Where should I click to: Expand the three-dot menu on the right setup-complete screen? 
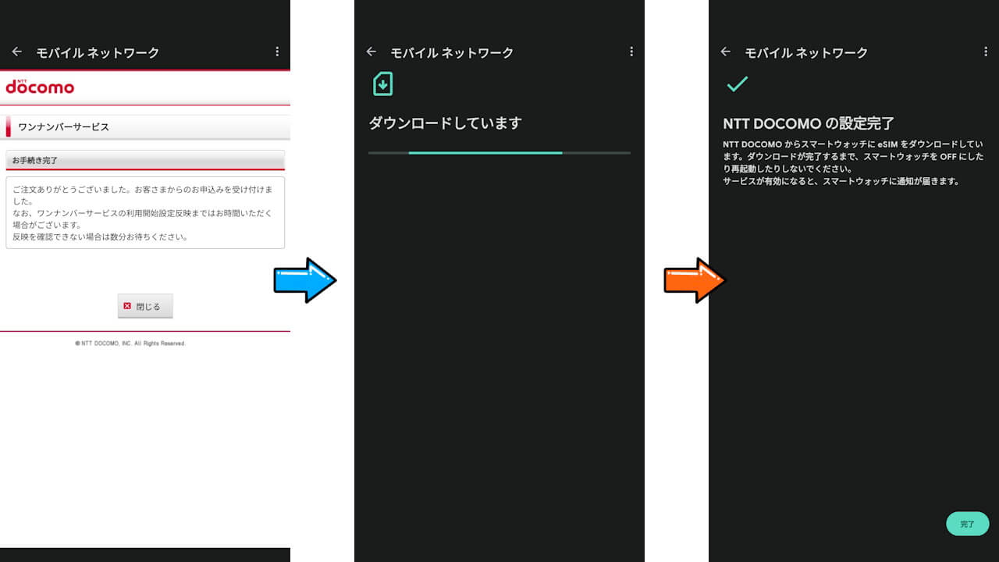pos(986,52)
